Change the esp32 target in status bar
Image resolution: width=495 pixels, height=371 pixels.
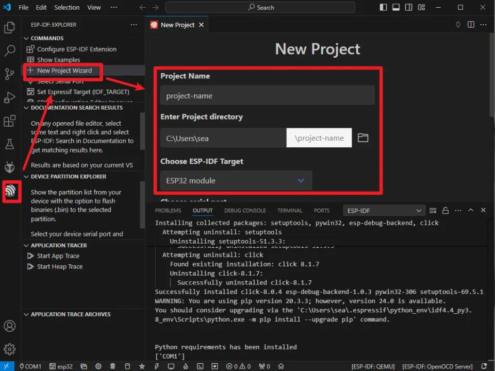(x=61, y=366)
